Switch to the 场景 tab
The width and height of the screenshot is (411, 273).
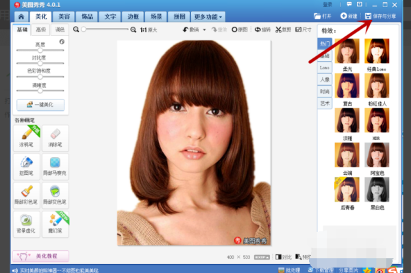point(156,16)
